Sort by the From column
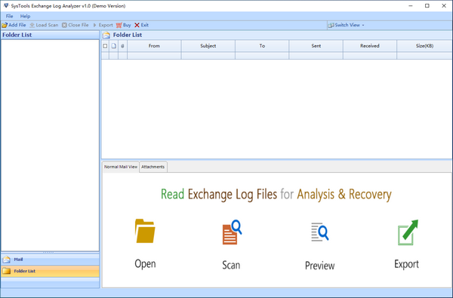Screen dimensions: 453x298 point(154,46)
